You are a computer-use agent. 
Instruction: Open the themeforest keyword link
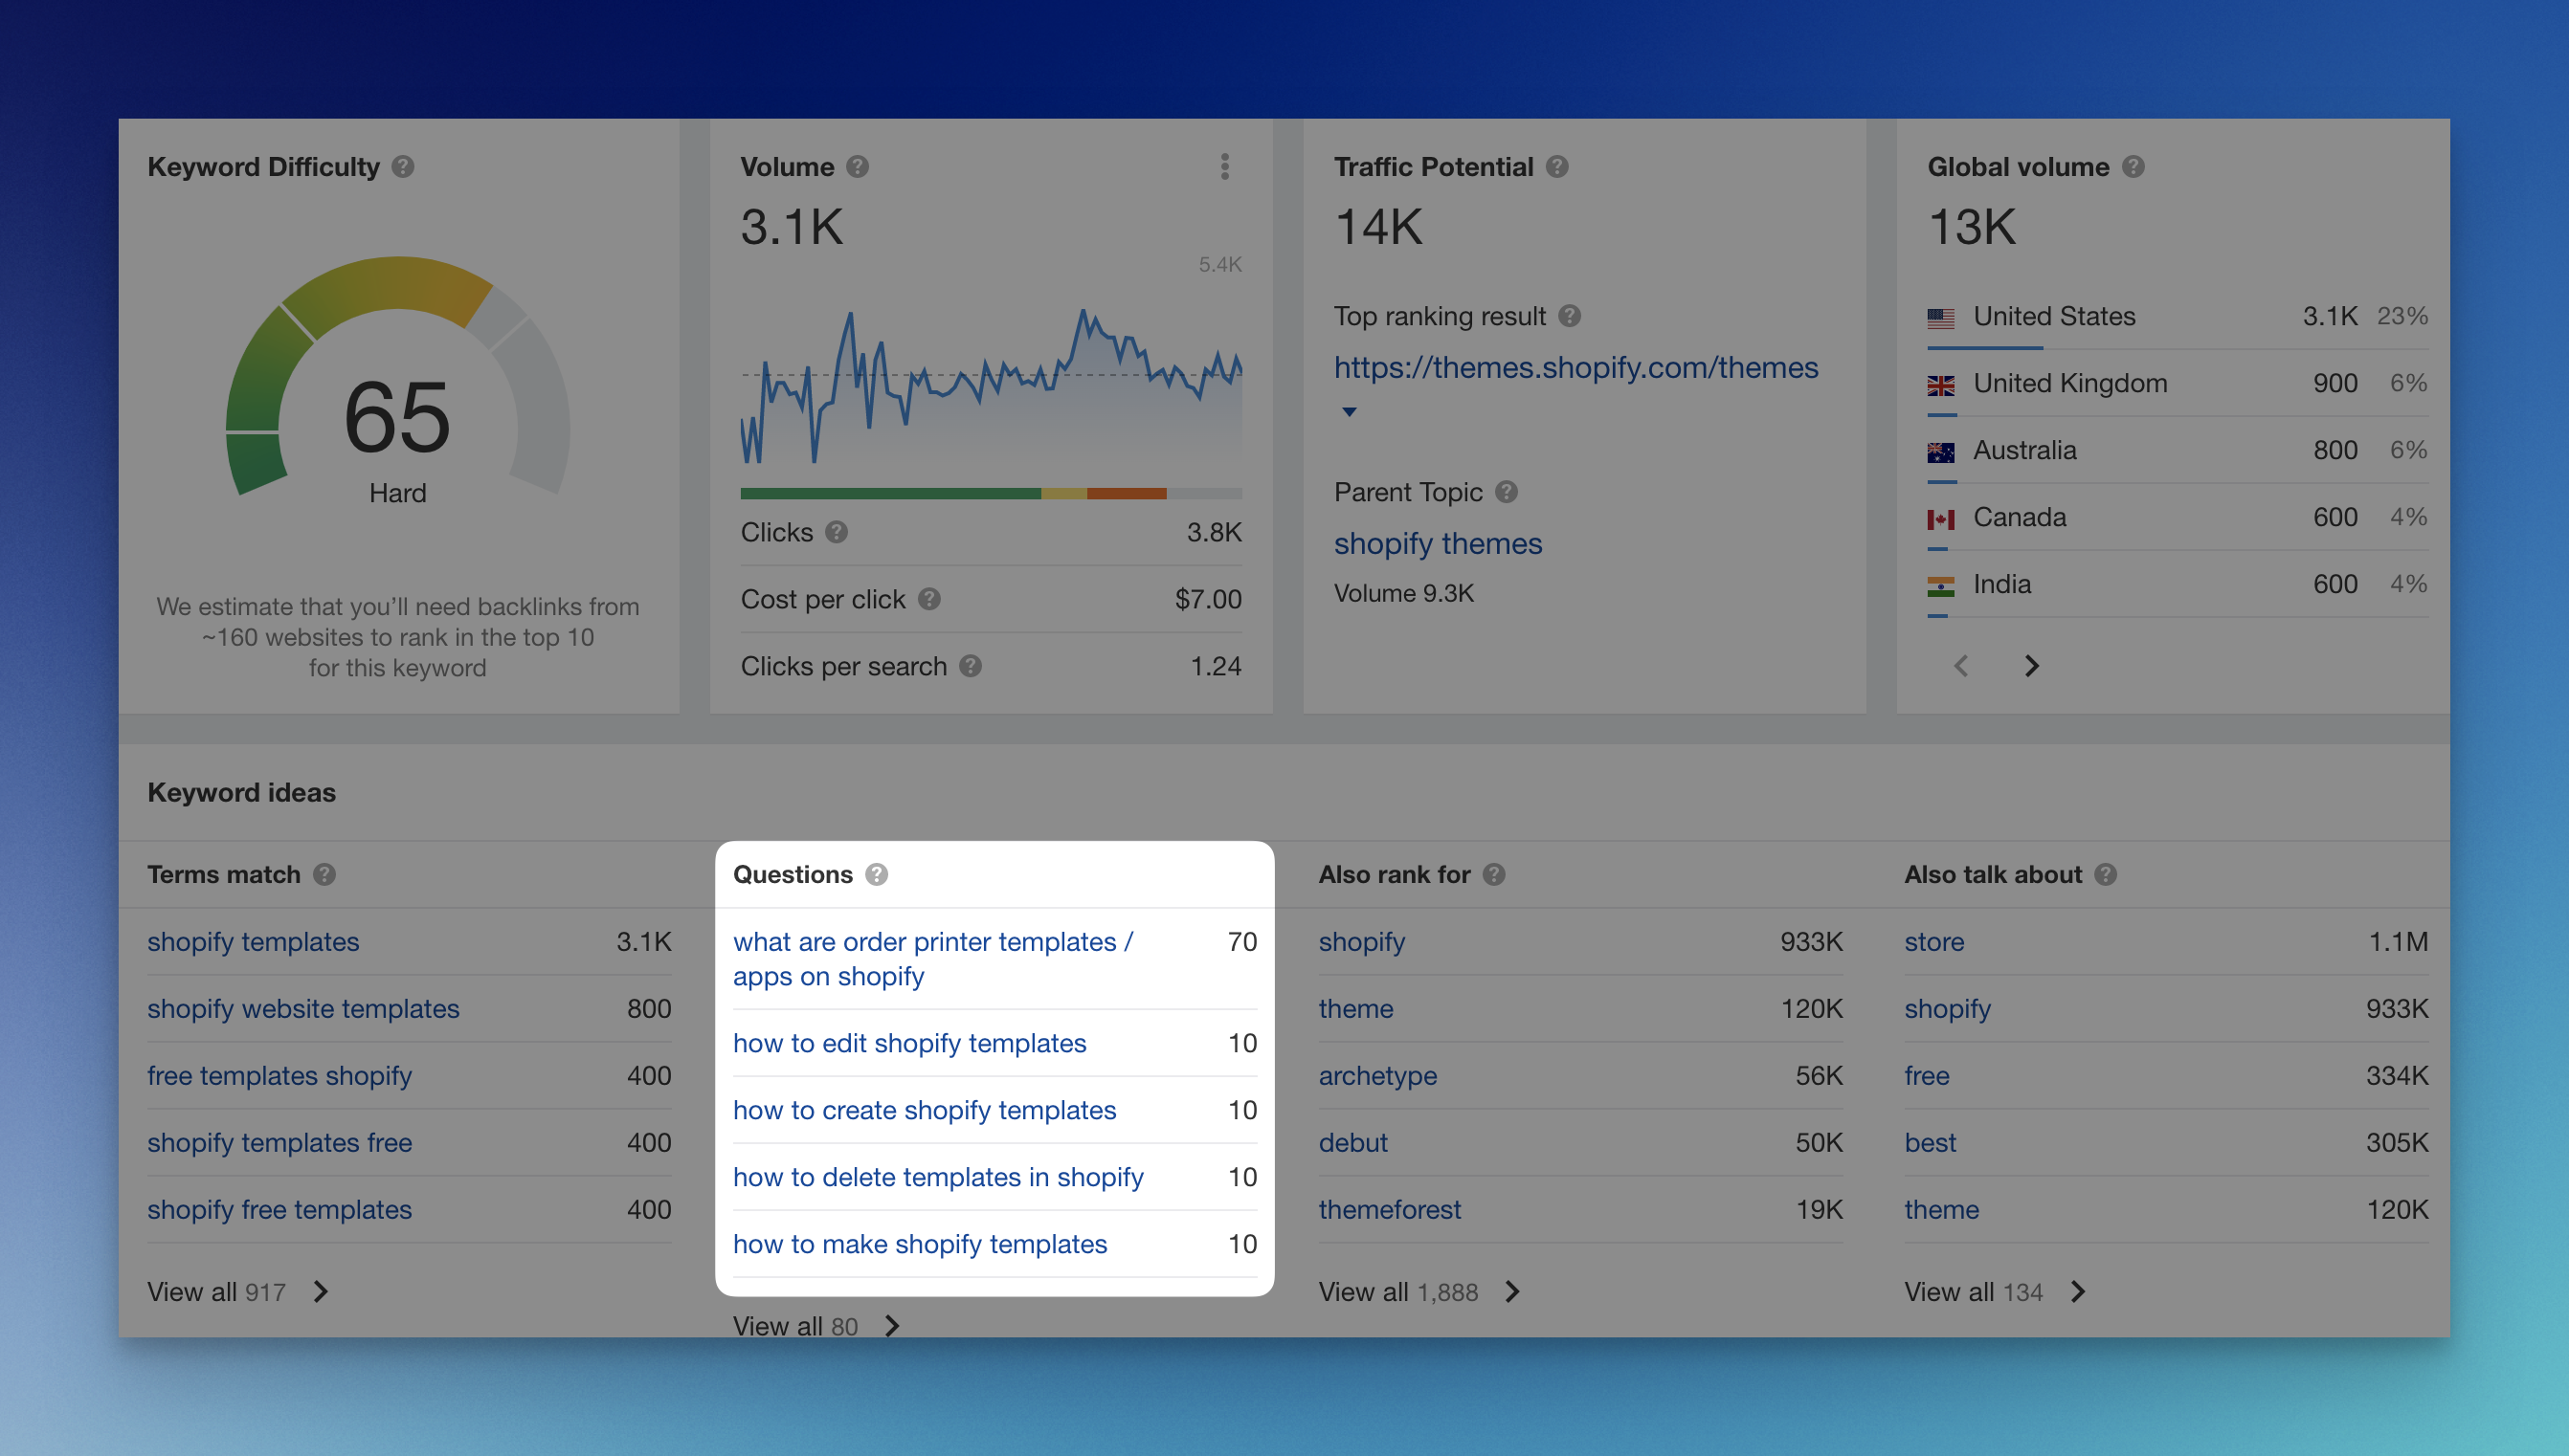(1390, 1210)
